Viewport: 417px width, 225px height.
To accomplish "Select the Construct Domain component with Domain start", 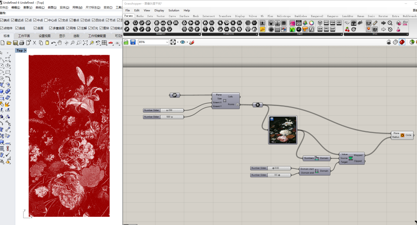I will tap(315, 171).
